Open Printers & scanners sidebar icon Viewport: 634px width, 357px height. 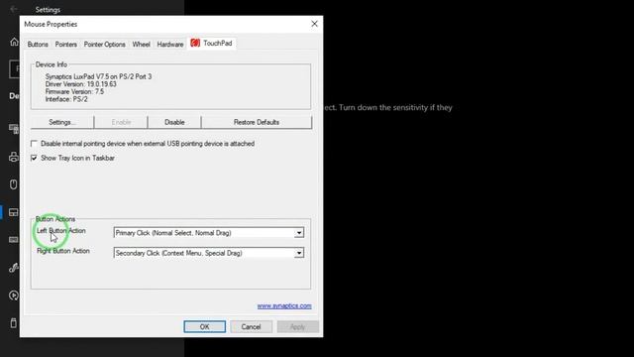pyautogui.click(x=14, y=157)
